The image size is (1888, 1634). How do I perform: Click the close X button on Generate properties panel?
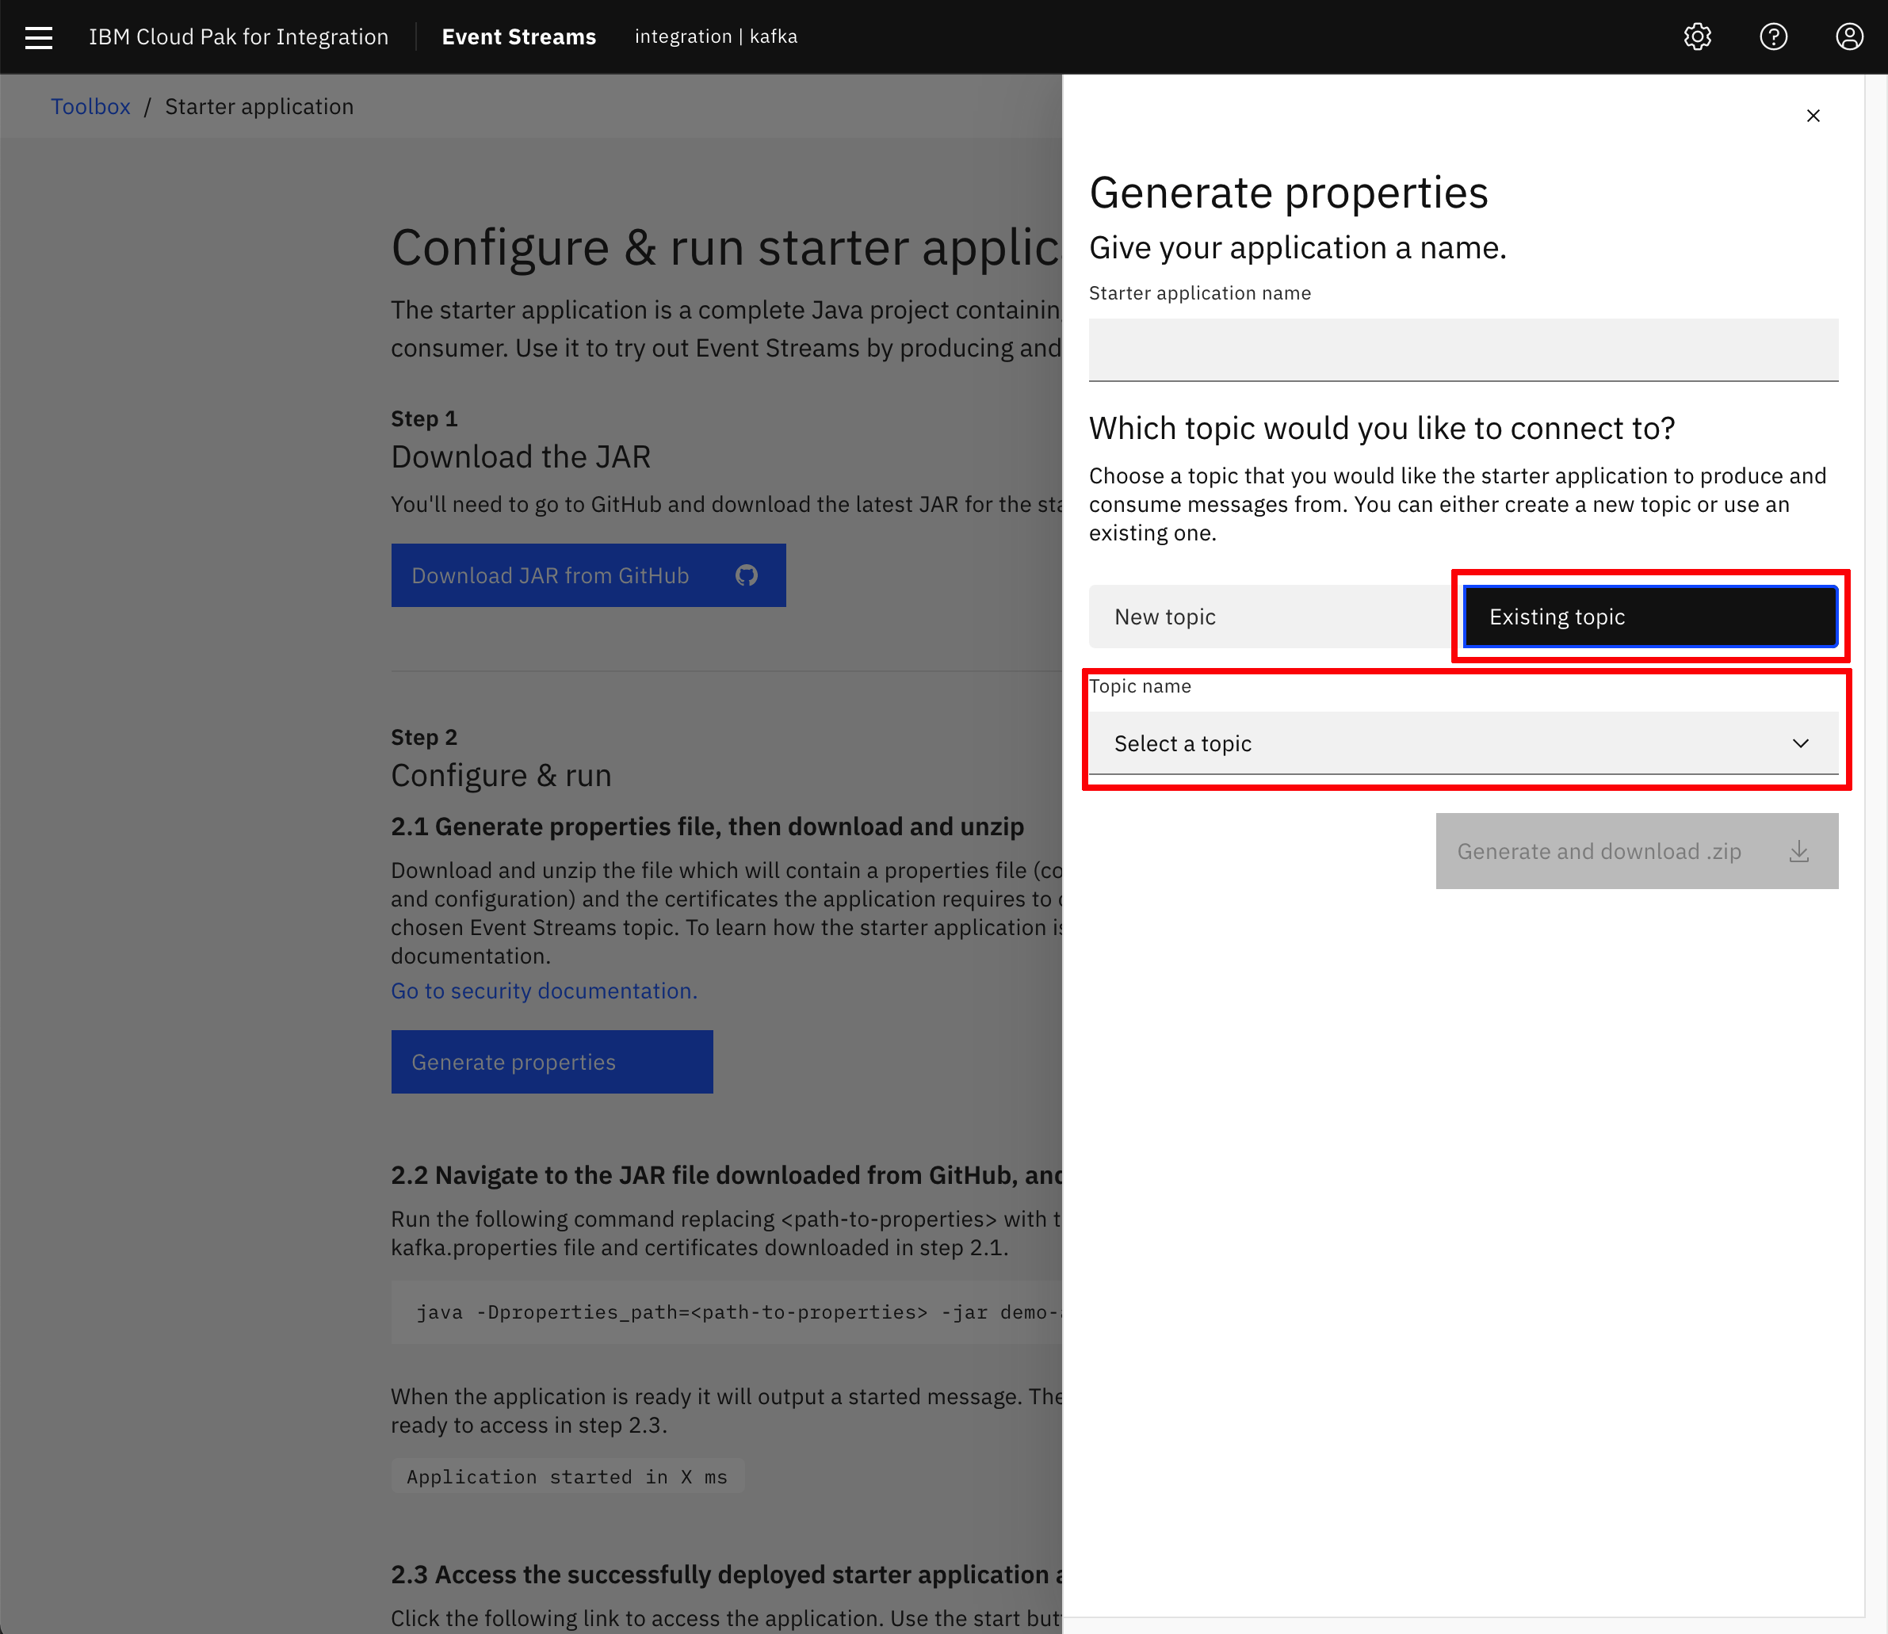[x=1813, y=114]
